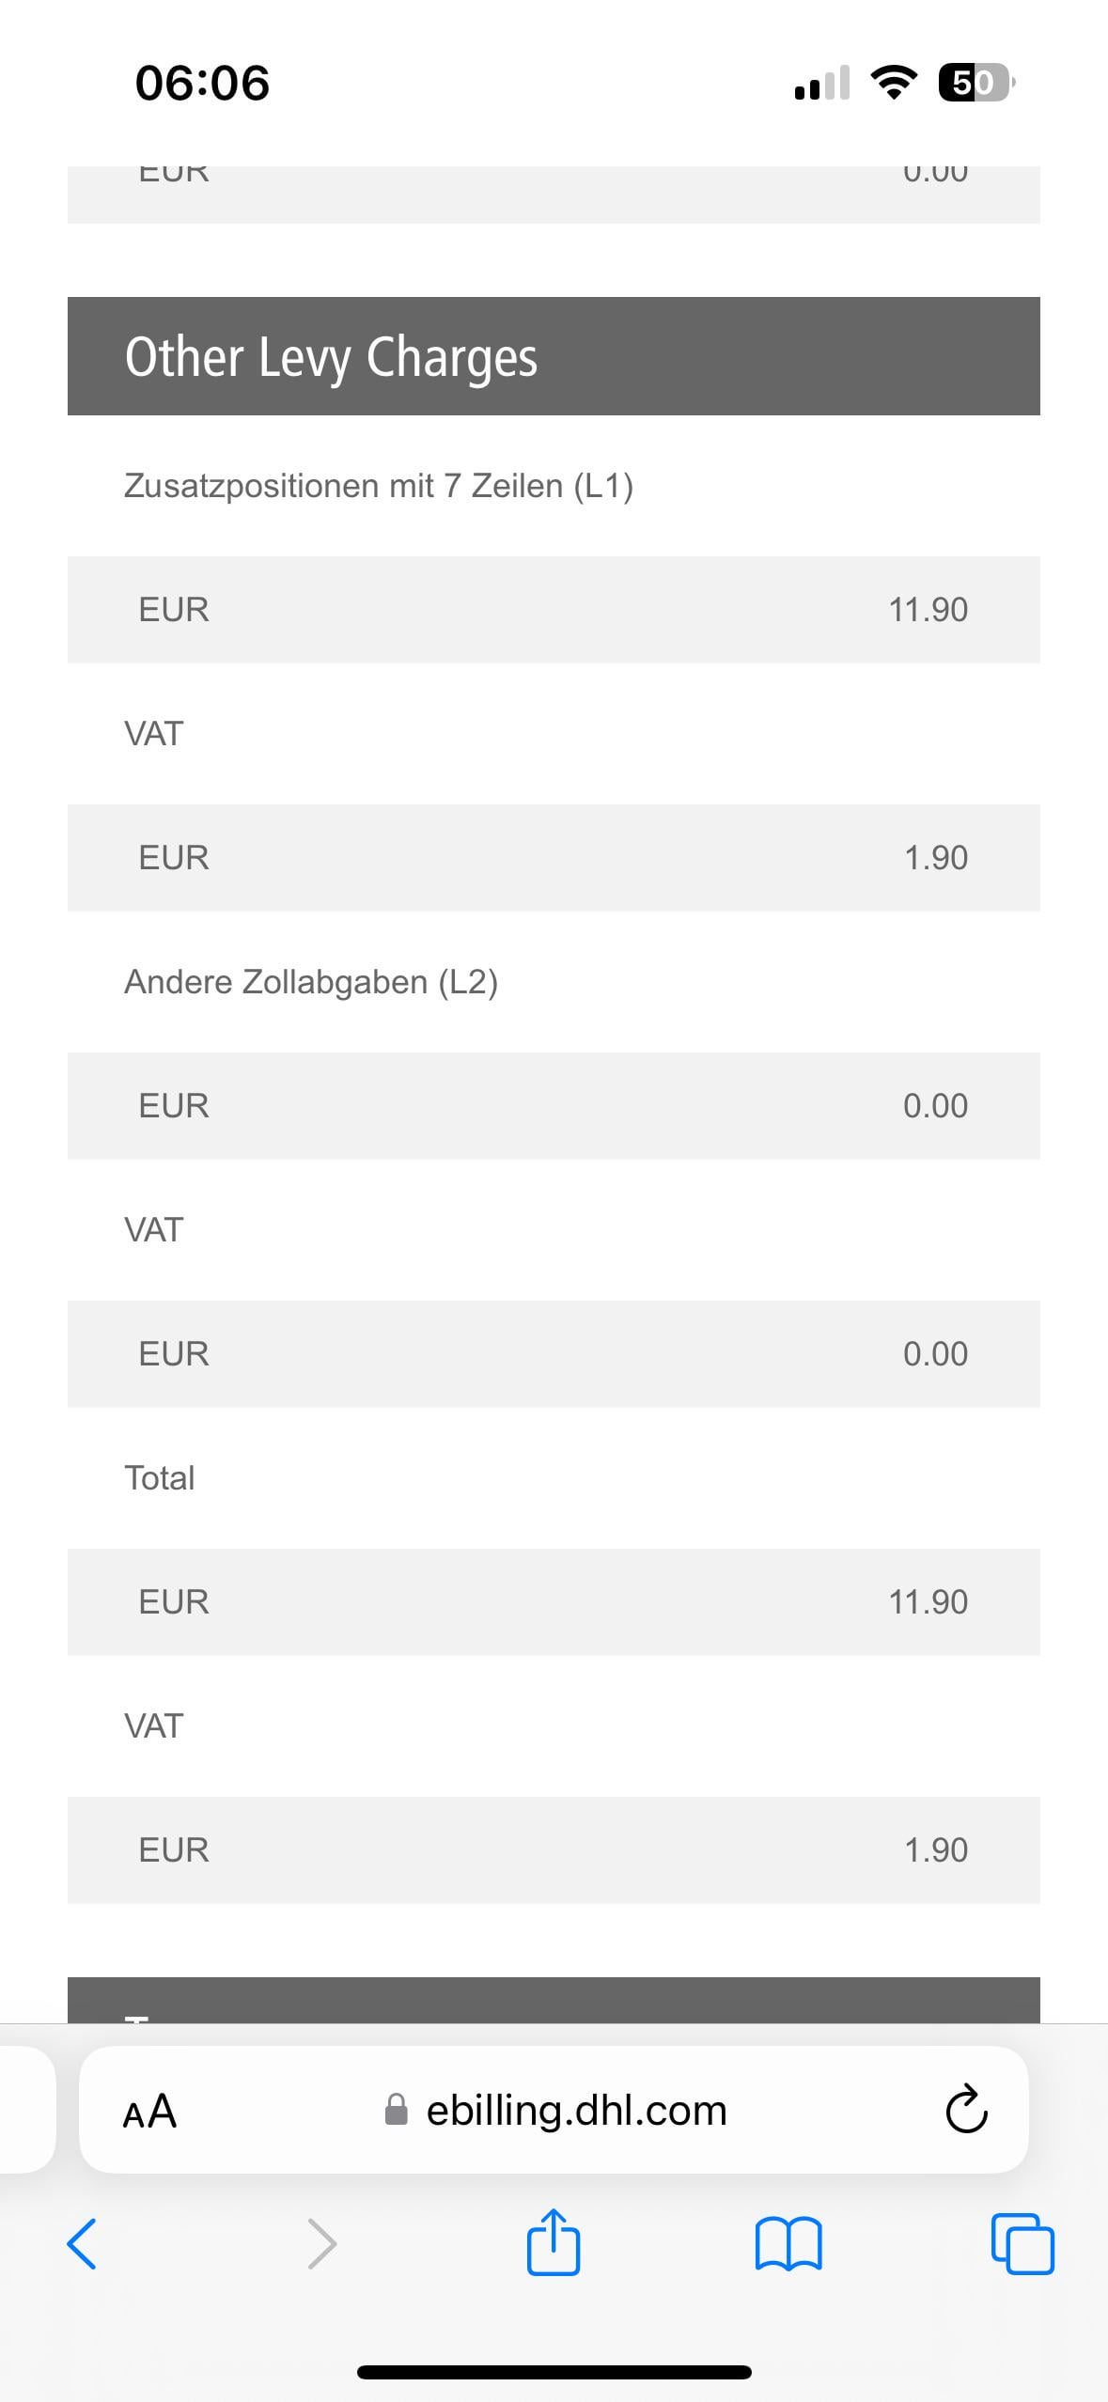Tap the home indicator bar

coord(554,2372)
